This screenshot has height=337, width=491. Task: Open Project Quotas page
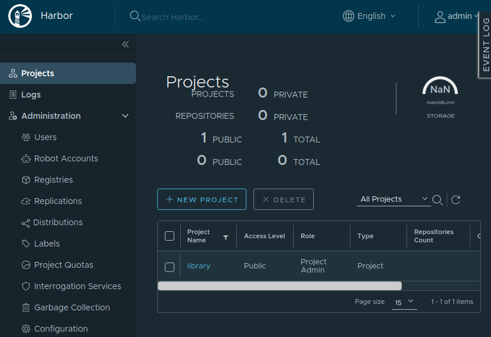64,265
